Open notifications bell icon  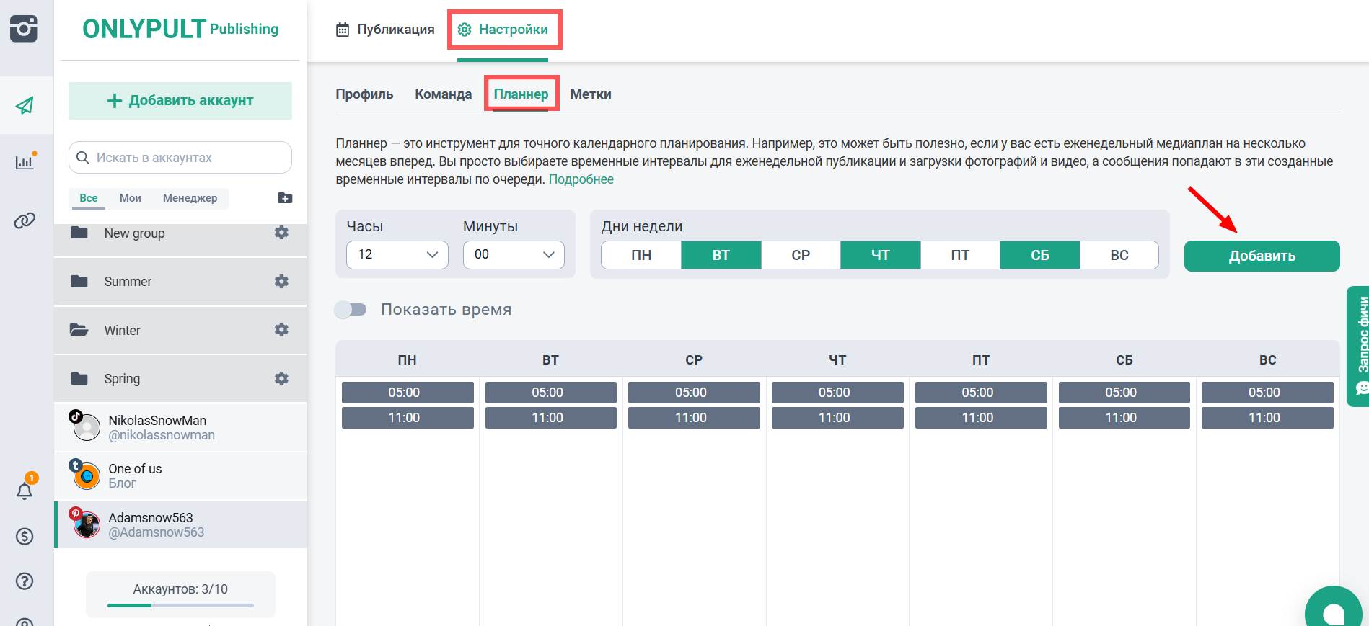(x=25, y=491)
